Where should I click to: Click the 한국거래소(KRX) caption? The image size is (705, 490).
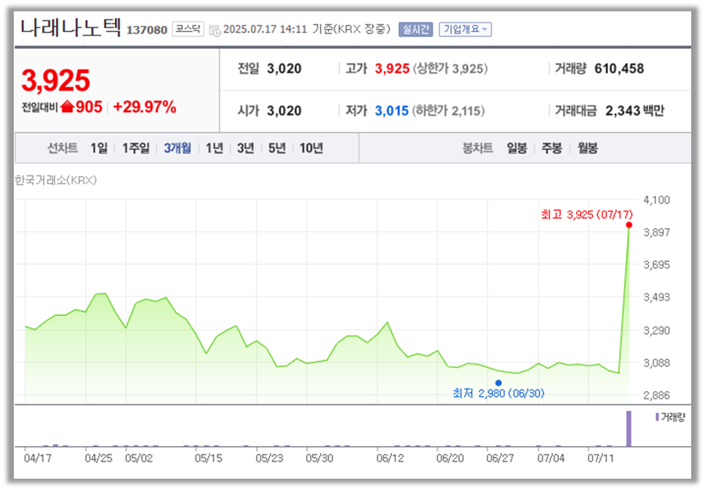coord(56,180)
